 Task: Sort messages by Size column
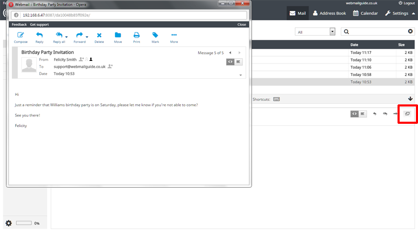tap(401, 45)
